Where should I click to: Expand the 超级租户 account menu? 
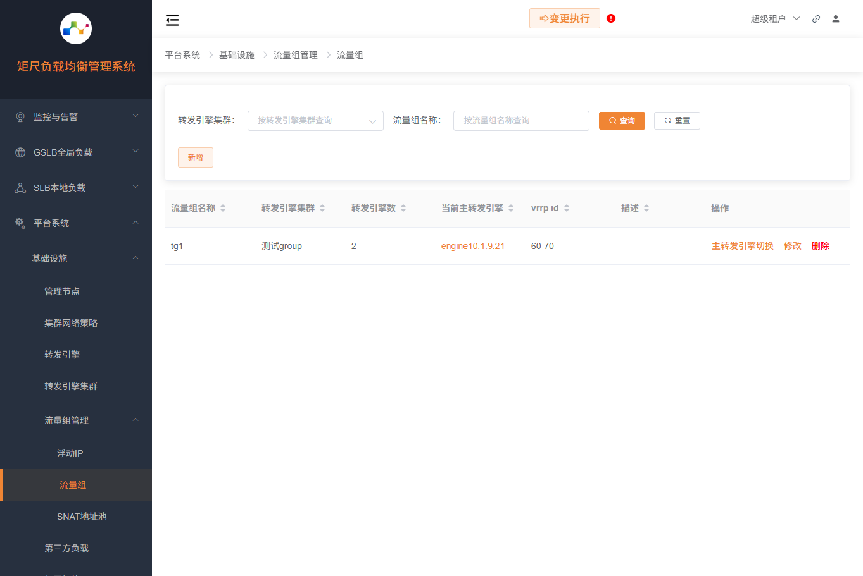[x=775, y=18]
